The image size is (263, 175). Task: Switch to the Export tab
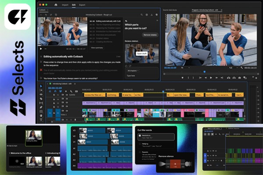82,5
